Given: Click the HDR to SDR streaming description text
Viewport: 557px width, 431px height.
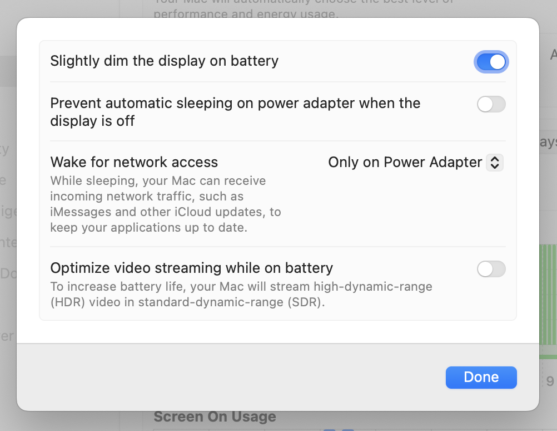Looking at the screenshot, I should (x=241, y=295).
